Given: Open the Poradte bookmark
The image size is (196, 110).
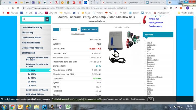Looking at the screenshot, I should click(x=146, y=13).
